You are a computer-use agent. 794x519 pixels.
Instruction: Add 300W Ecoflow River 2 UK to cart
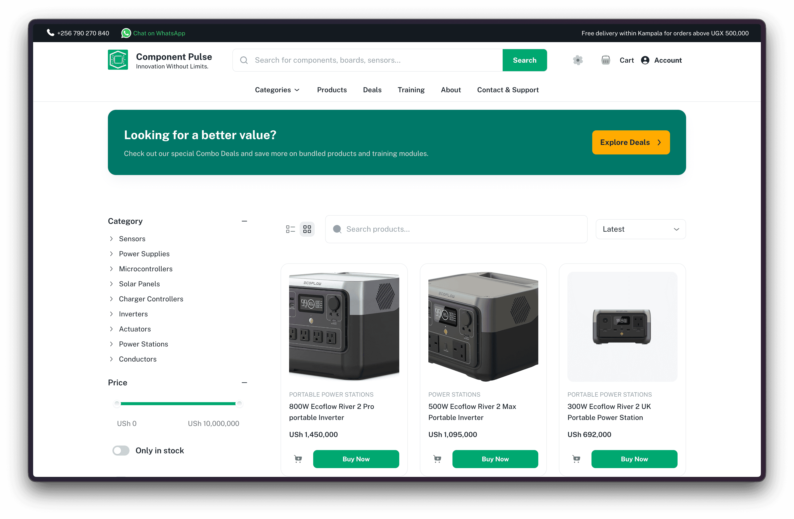click(576, 459)
